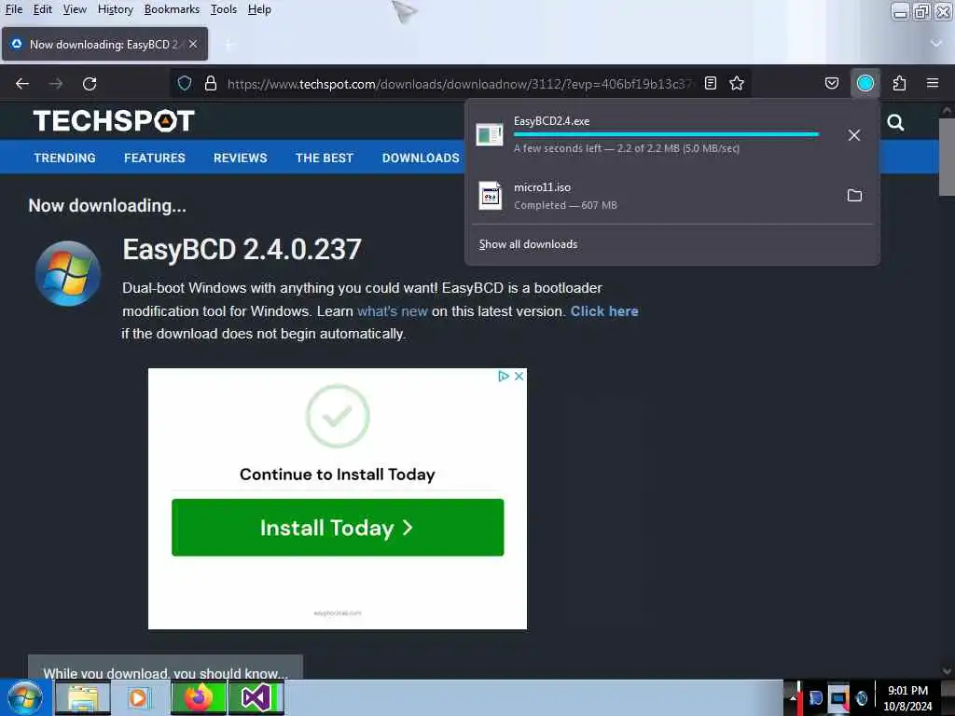The height and width of the screenshot is (716, 955).
Task: Click the EasyBCD2.4.exe file name
Action: coord(551,120)
